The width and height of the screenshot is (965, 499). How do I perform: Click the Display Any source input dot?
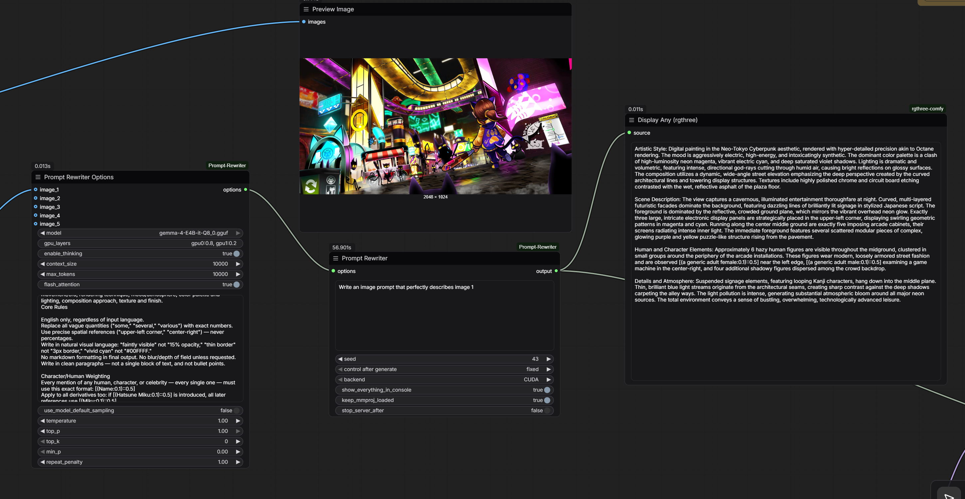[x=629, y=133]
